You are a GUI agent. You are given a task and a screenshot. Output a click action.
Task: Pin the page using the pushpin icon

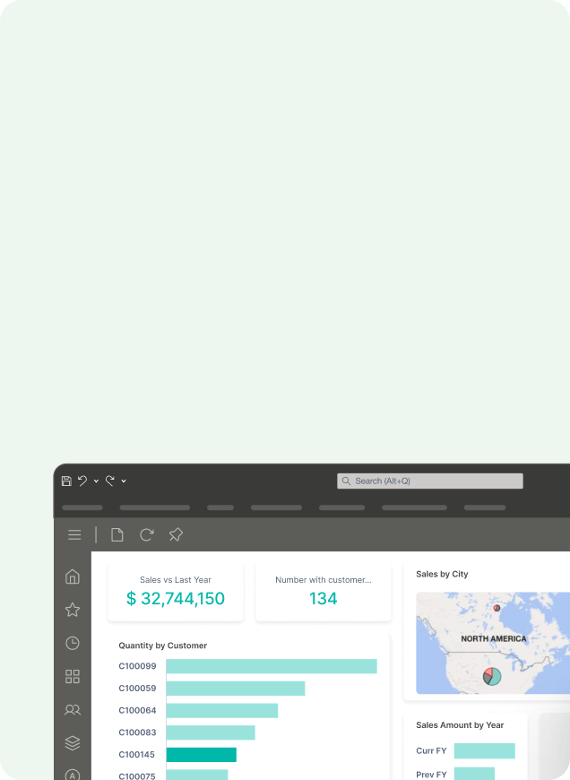pyautogui.click(x=176, y=534)
